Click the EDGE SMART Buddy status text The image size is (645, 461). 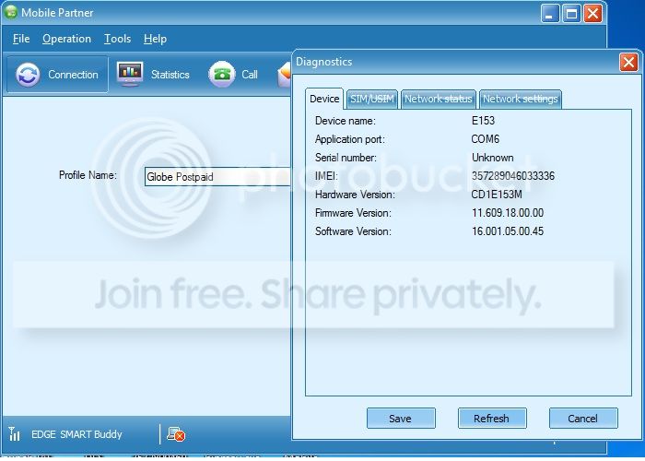[76, 434]
